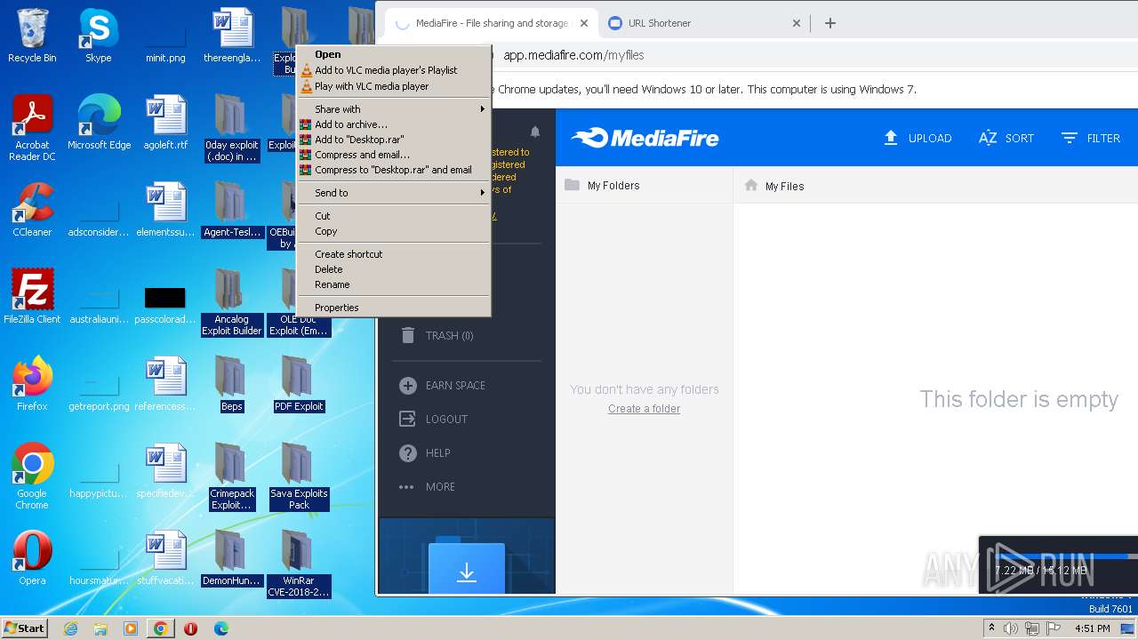Choose Play with VLC media player
Screen dimensions: 1138x640
pos(393,86)
